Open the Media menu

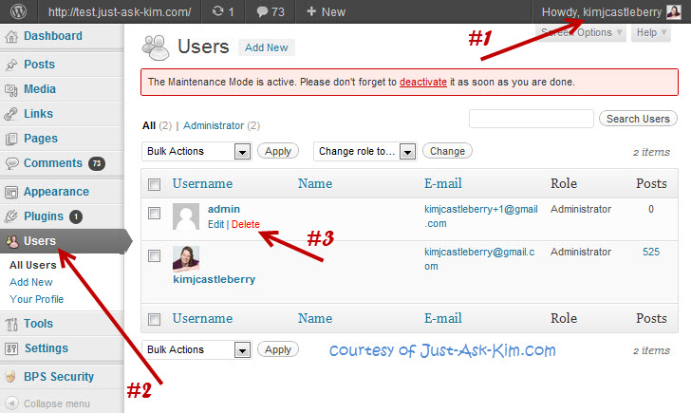tap(40, 89)
